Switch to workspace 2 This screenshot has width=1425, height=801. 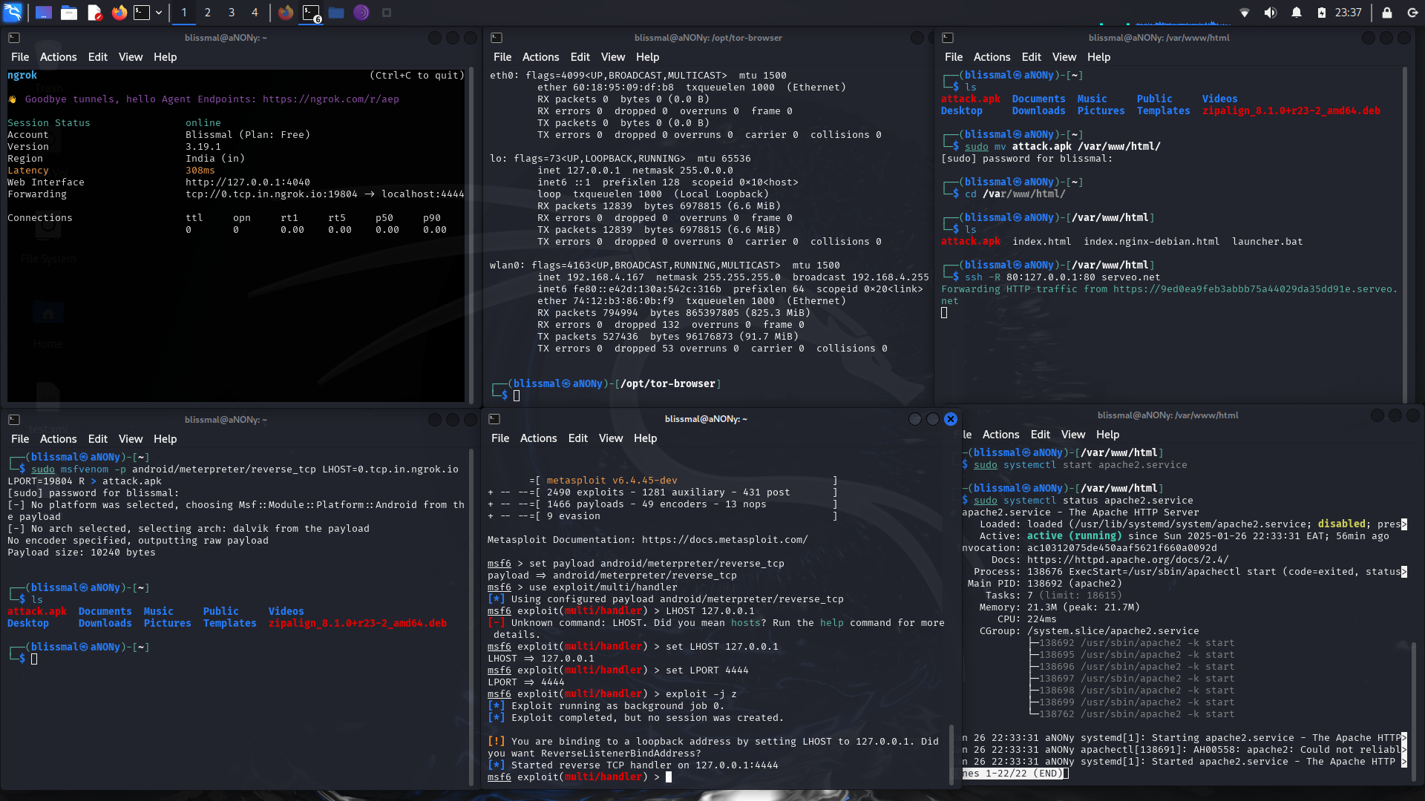point(208,13)
